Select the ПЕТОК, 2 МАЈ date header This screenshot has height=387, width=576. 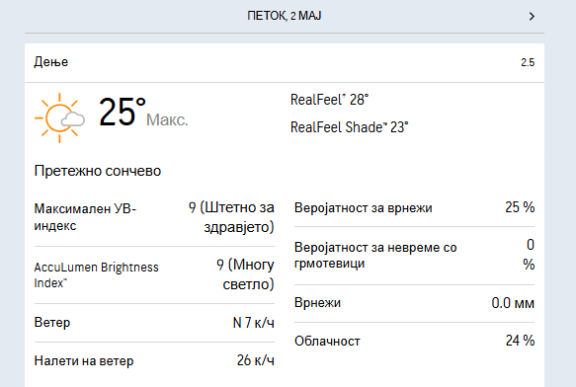tap(284, 16)
